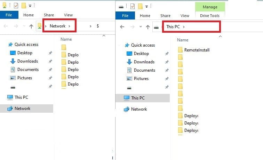Select Downloads in This PC window sidebar
The image size is (263, 160).
point(144,62)
